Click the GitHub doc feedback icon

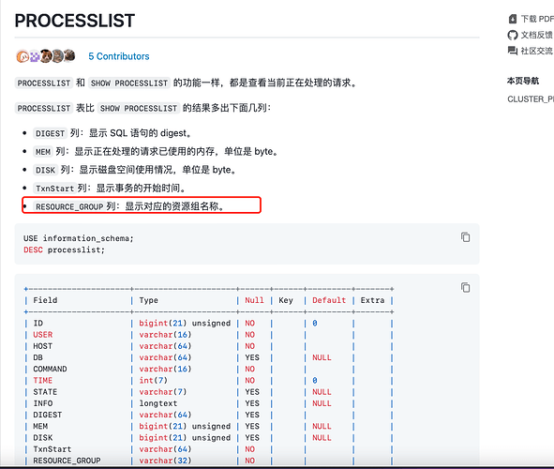click(513, 35)
